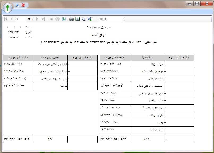
Task: Click negative value (۲۸۸٬۵۵۰٬۰۰۰)
Action: [13, 64]
